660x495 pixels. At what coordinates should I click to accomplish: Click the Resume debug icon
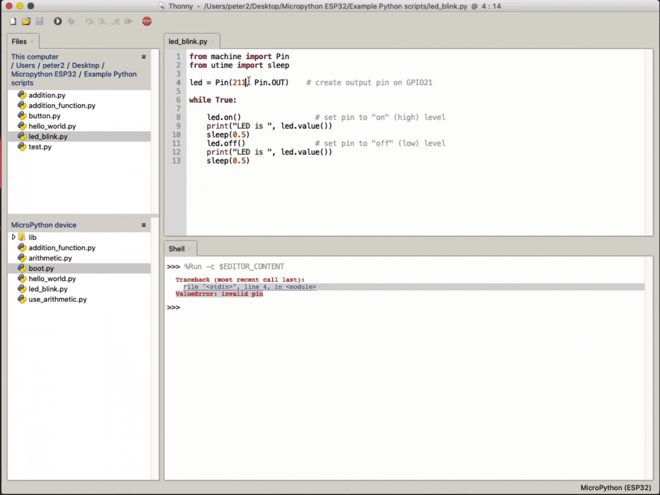[x=128, y=21]
